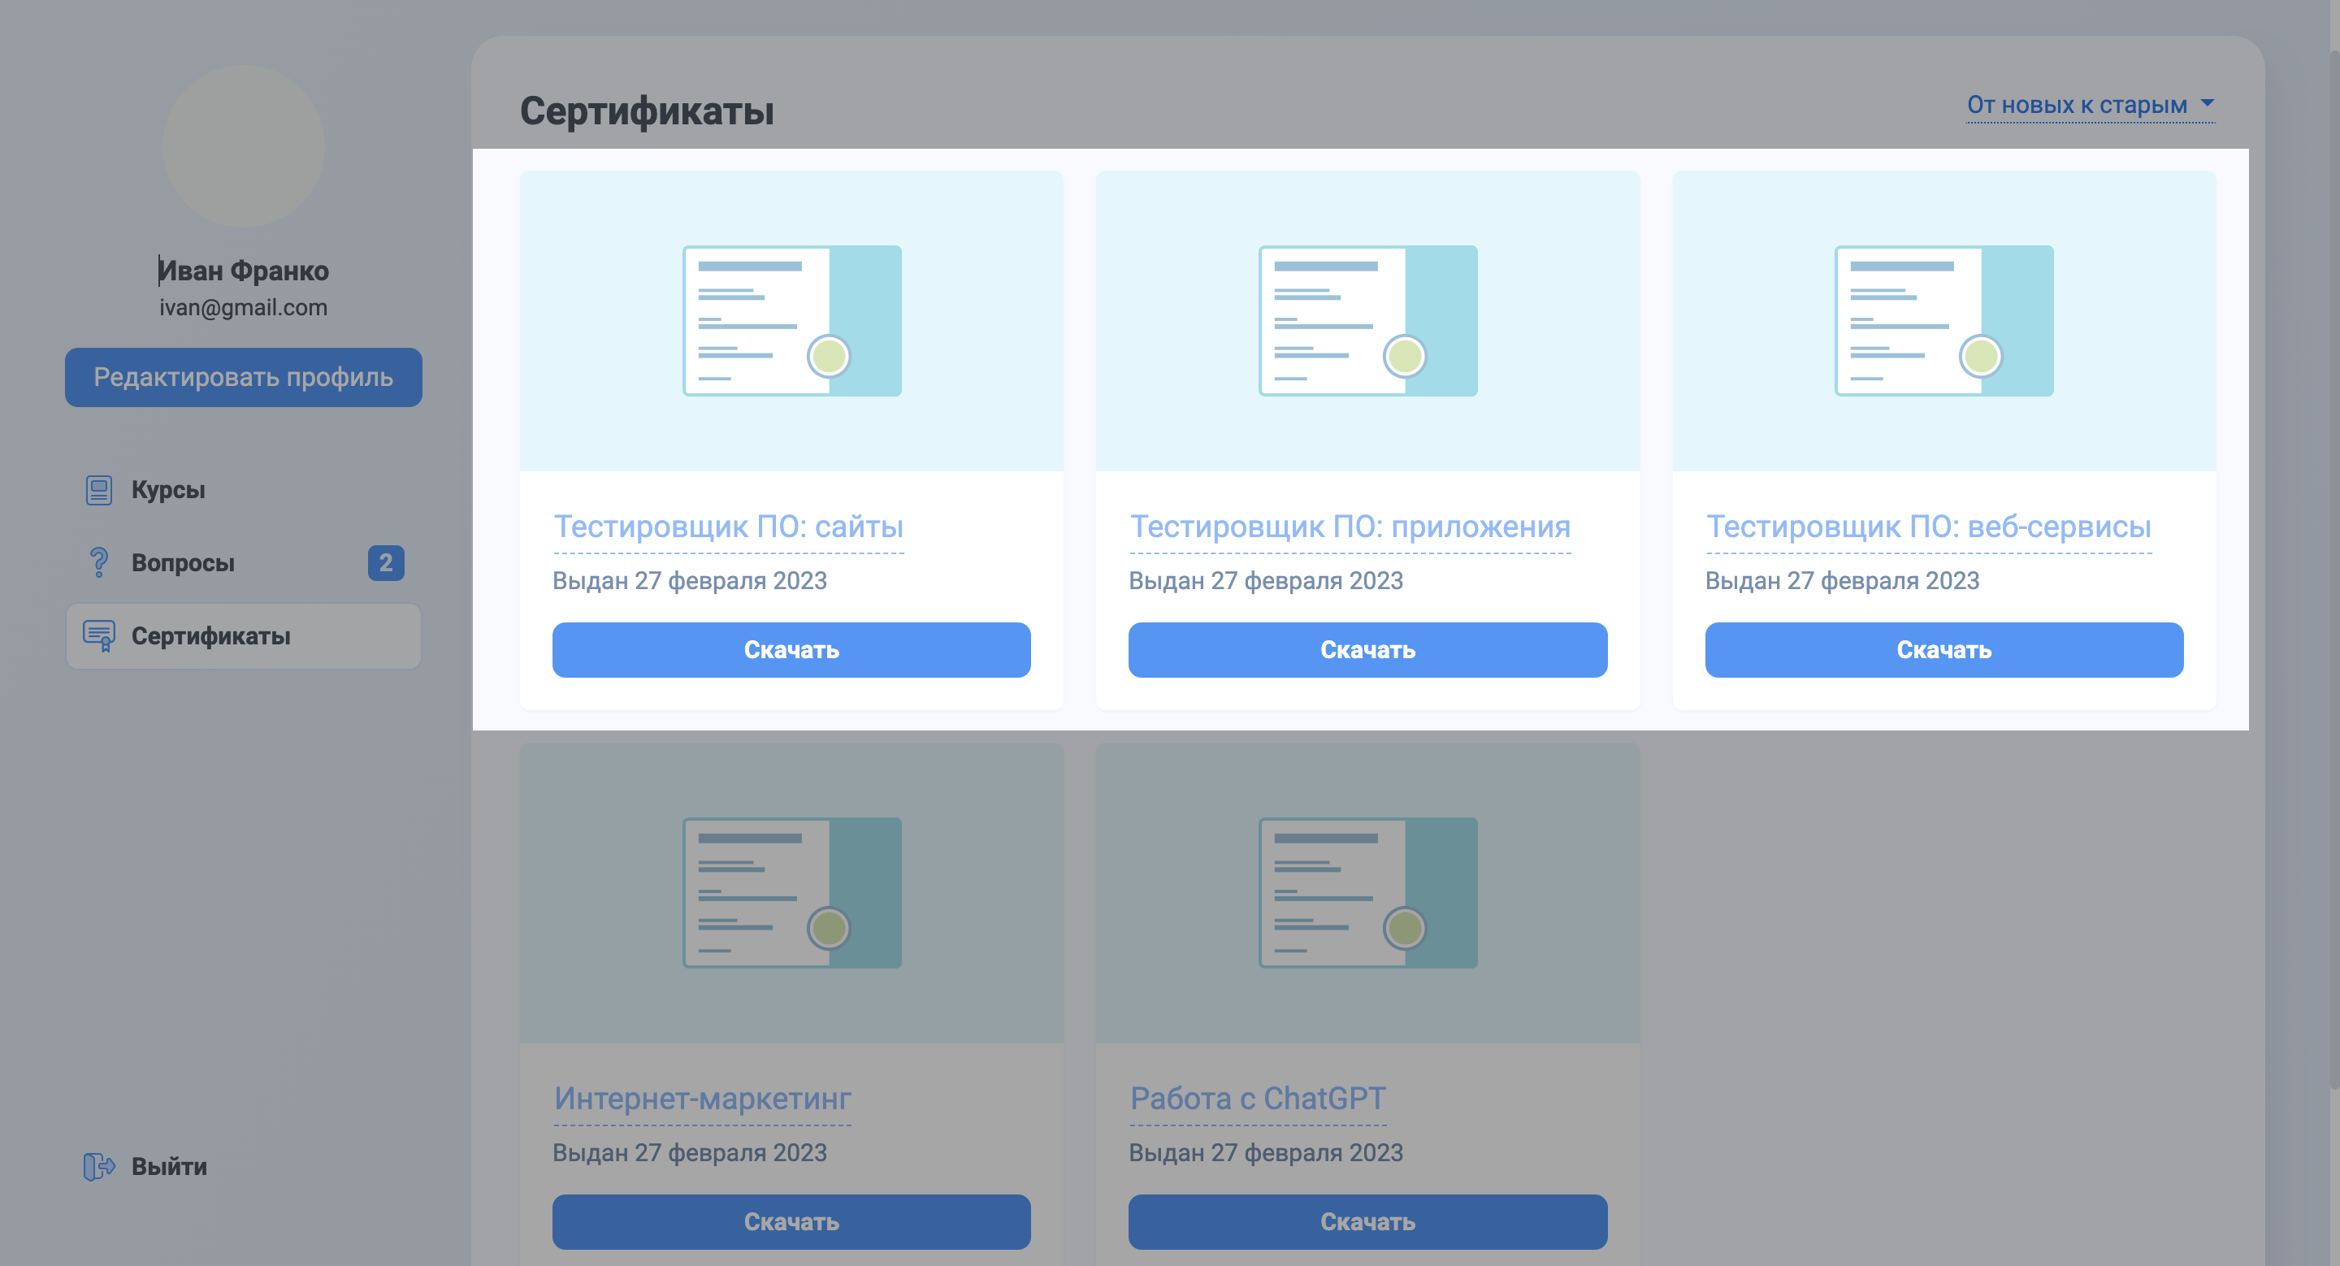This screenshot has width=2340, height=1266.
Task: Click the Выйти logout text
Action: [169, 1166]
